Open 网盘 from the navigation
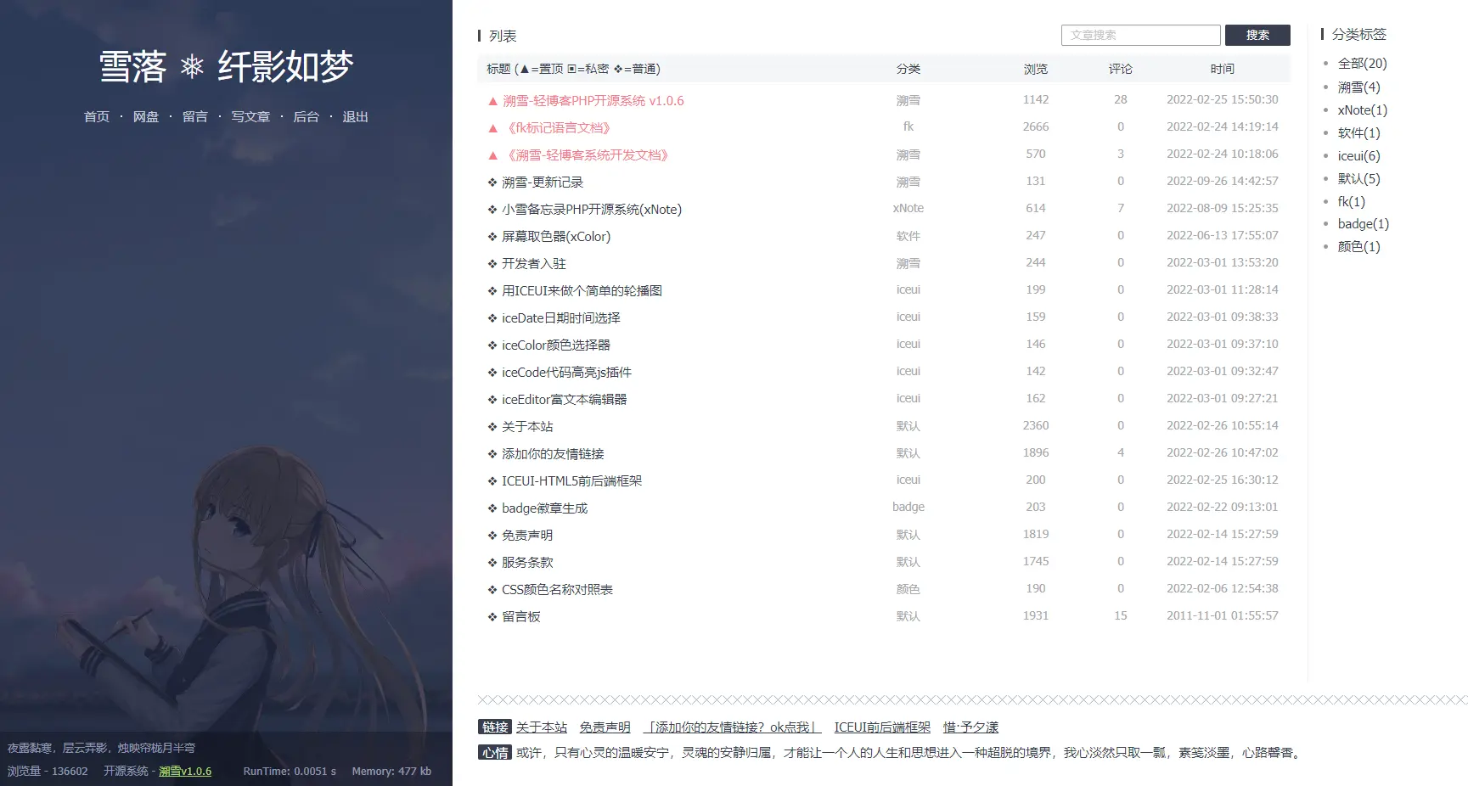The height and width of the screenshot is (786, 1468). [146, 117]
